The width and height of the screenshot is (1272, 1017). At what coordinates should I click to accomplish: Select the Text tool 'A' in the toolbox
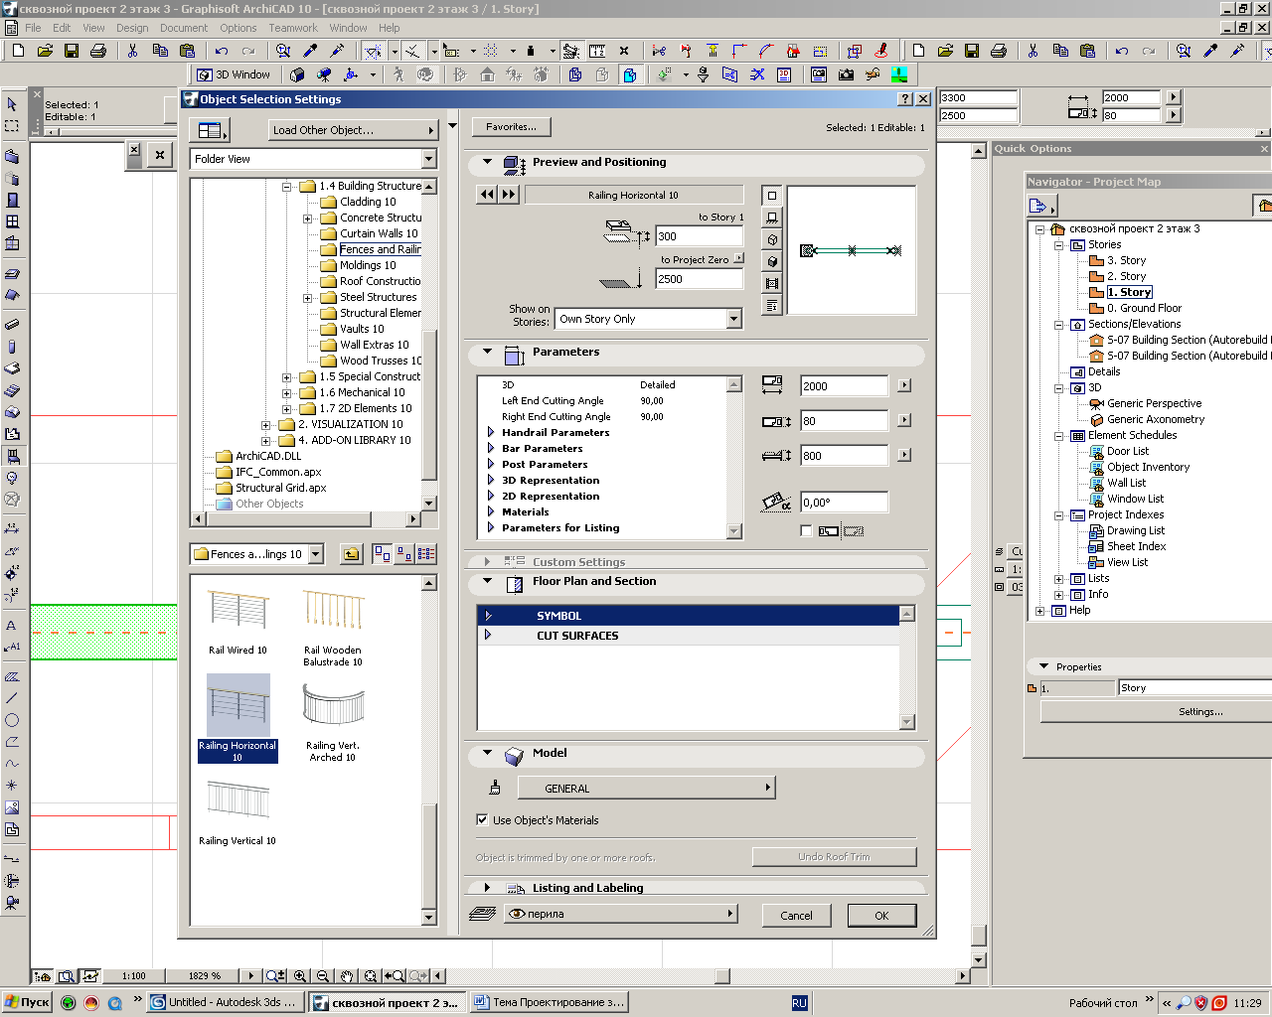tap(12, 625)
